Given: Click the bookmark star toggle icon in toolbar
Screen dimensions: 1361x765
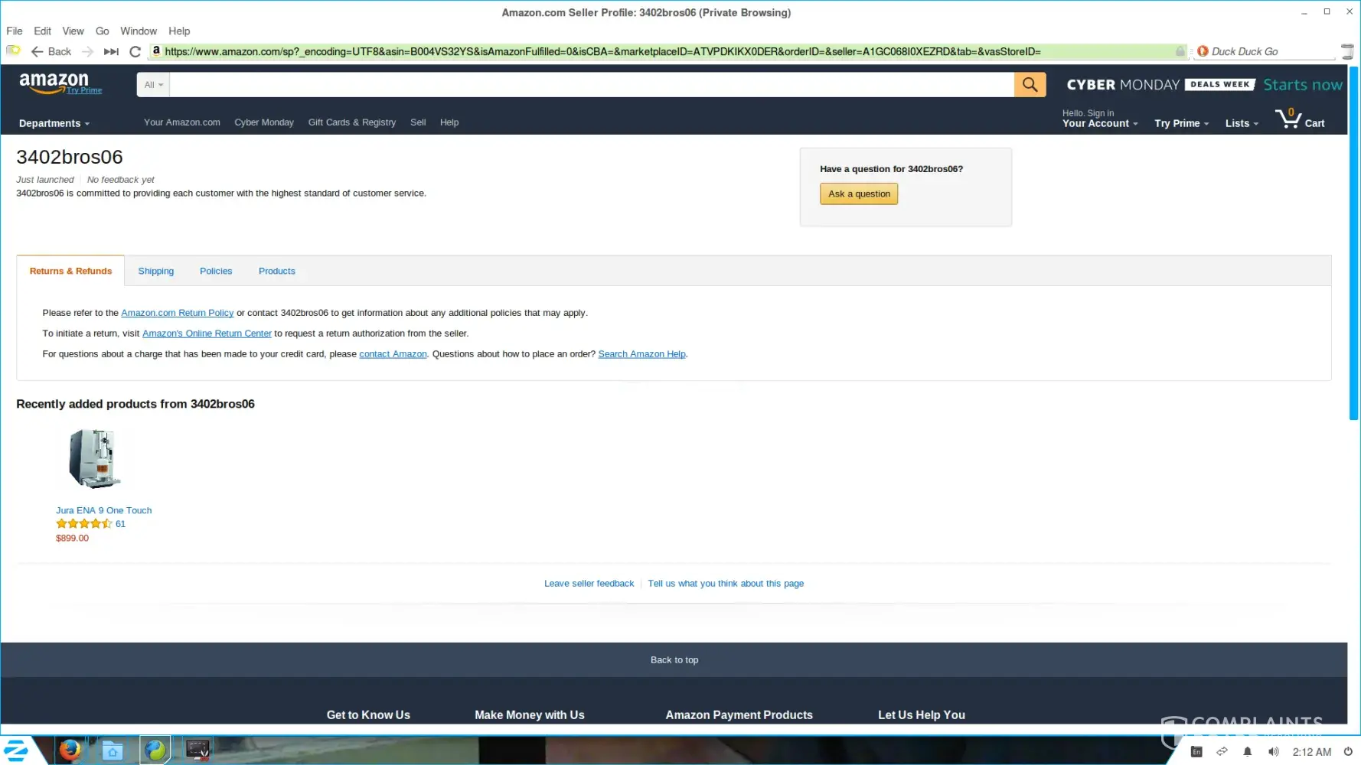Looking at the screenshot, I should [13, 51].
